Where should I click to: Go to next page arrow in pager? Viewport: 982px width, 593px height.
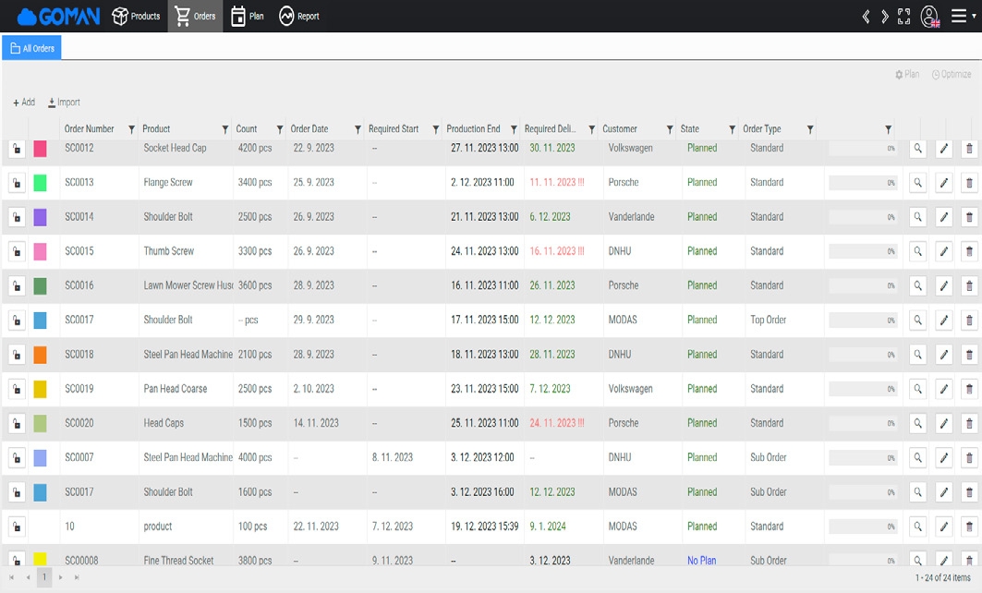pos(61,577)
